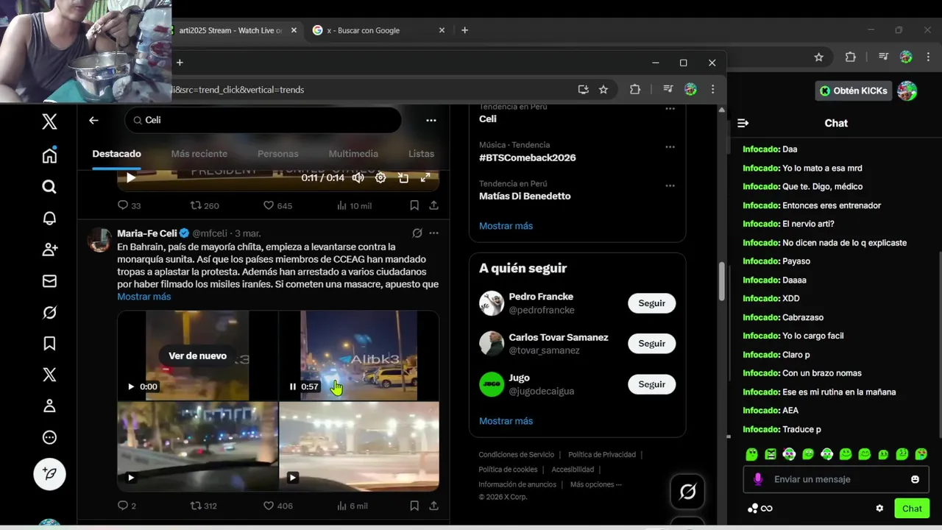Open the #BTSComeback2026 trend
The width and height of the screenshot is (942, 530).
[528, 158]
